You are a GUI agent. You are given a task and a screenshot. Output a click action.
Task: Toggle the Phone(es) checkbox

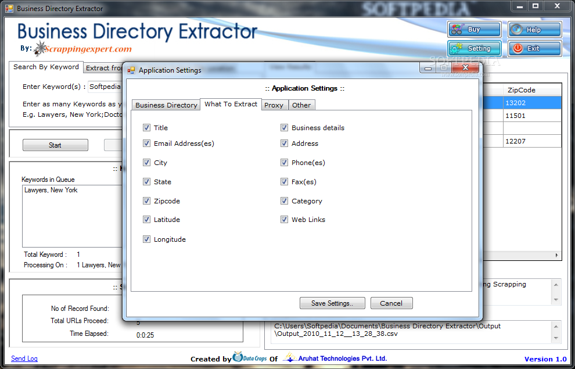[284, 163]
